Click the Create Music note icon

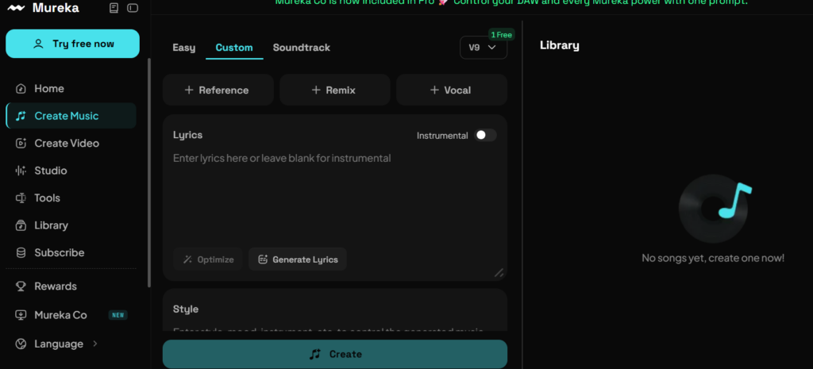tap(21, 116)
